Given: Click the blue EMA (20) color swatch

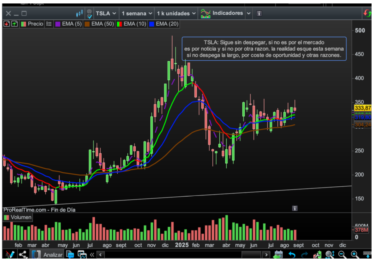Looking at the screenshot, I should pyautogui.click(x=152, y=24).
